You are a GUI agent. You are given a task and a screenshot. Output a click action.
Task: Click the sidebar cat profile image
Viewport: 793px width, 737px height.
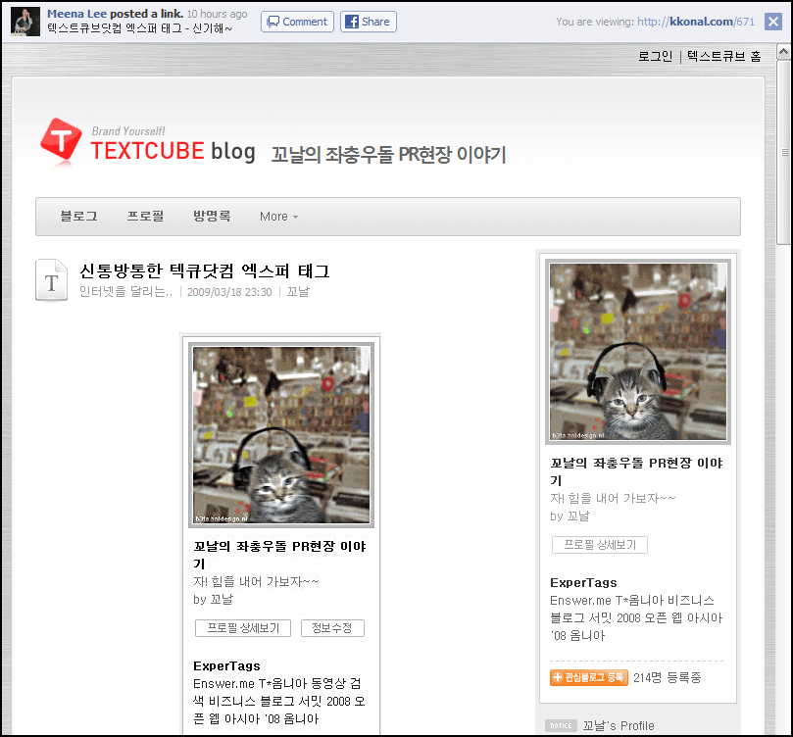[x=638, y=352]
